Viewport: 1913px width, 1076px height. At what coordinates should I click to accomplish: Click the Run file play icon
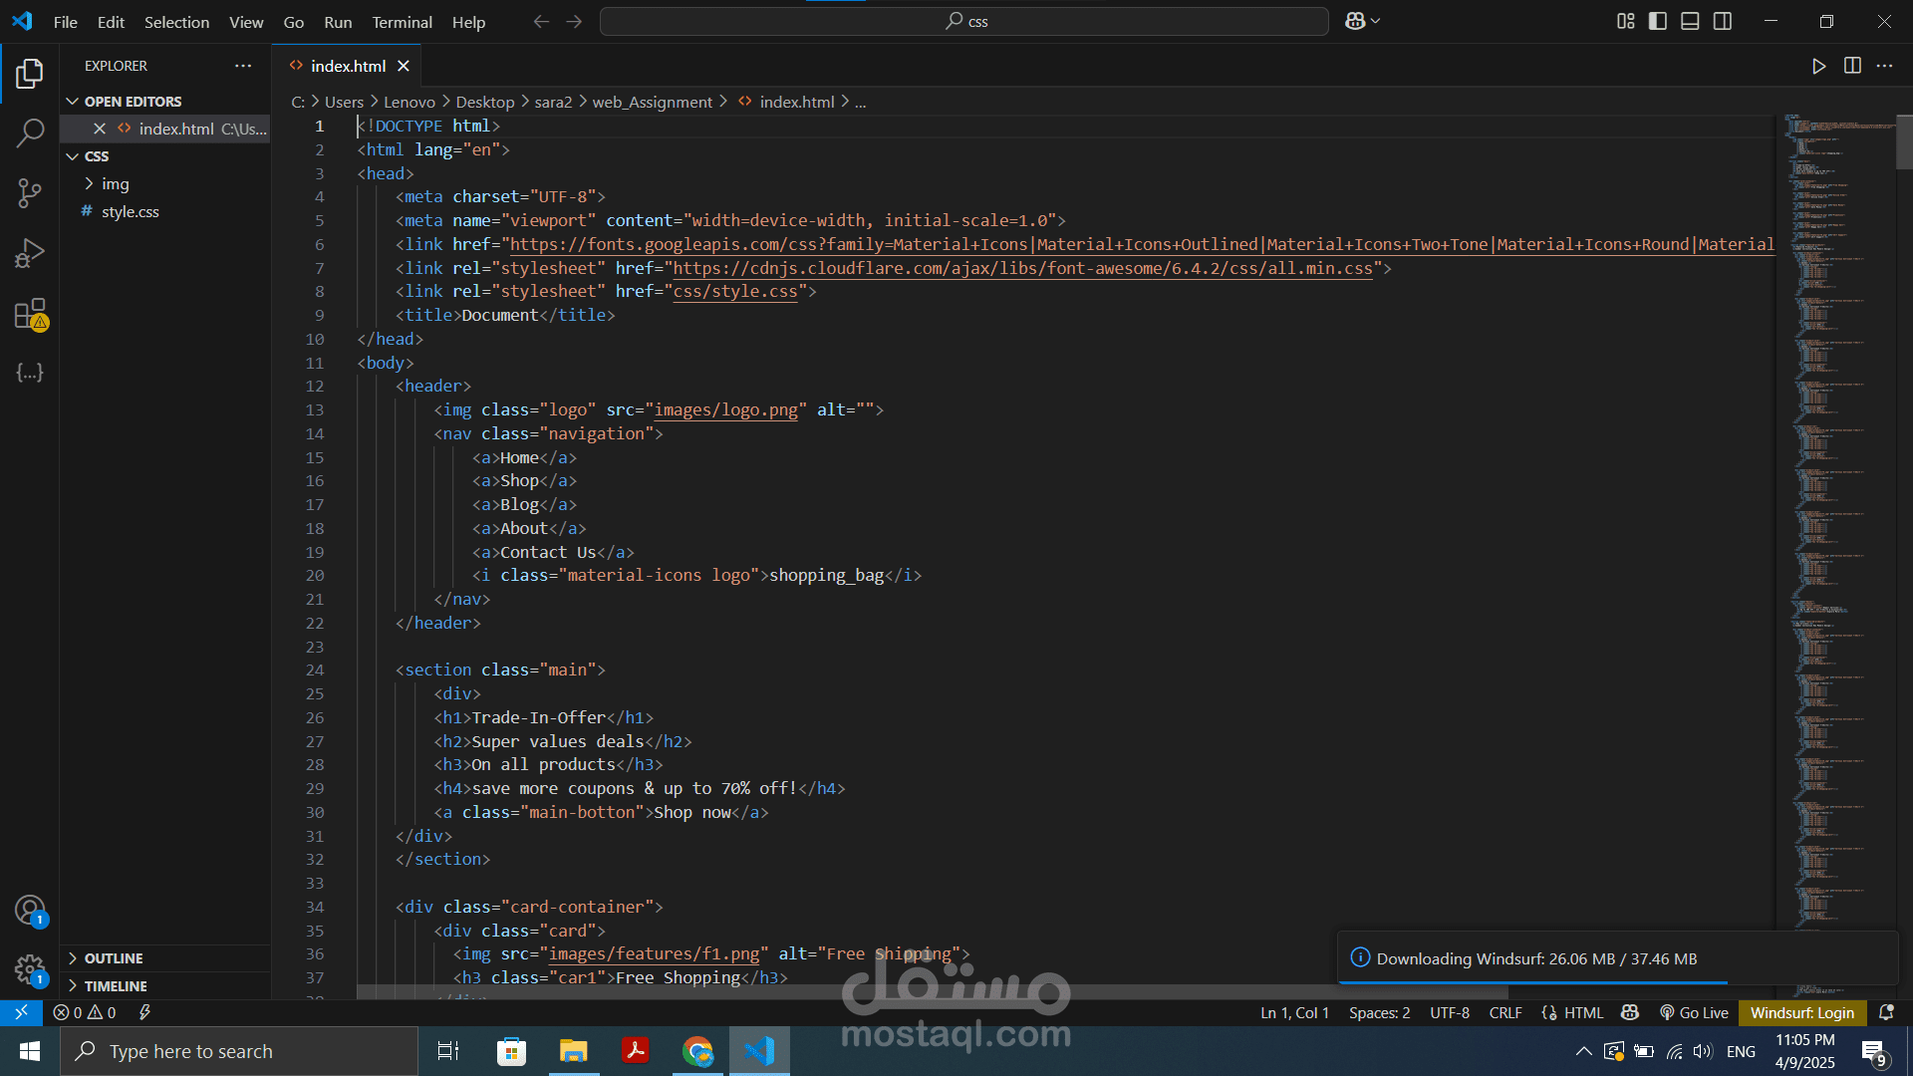(x=1819, y=66)
